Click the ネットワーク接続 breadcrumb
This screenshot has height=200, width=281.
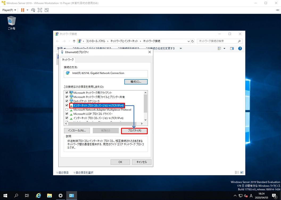click(152, 41)
